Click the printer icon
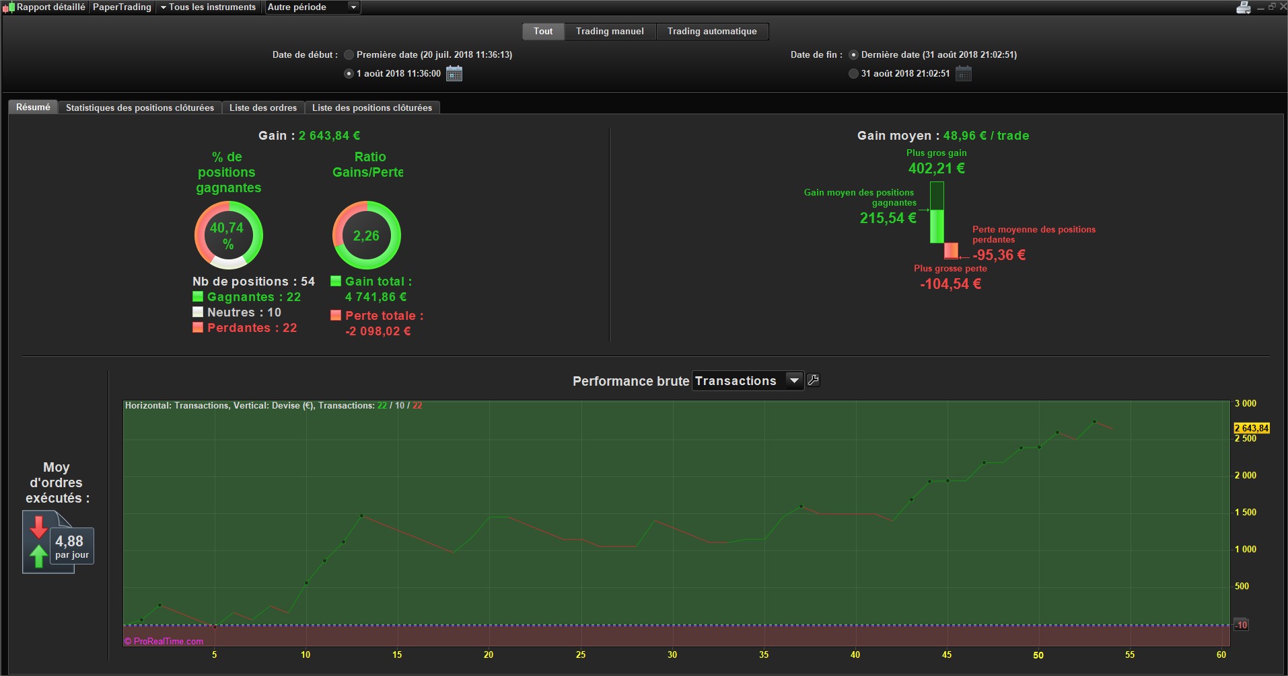 [1244, 7]
